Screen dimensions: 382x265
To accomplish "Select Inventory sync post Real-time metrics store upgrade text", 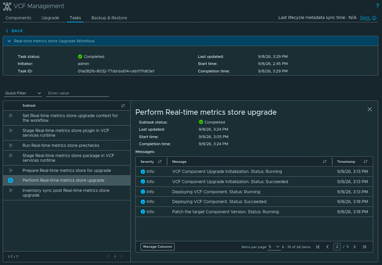I will [x=66, y=193].
